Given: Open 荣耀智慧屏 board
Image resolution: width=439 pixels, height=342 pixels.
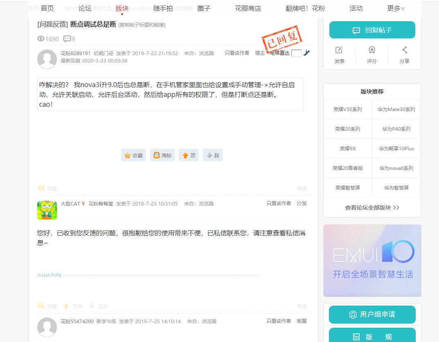Looking at the screenshot, I should 348,188.
